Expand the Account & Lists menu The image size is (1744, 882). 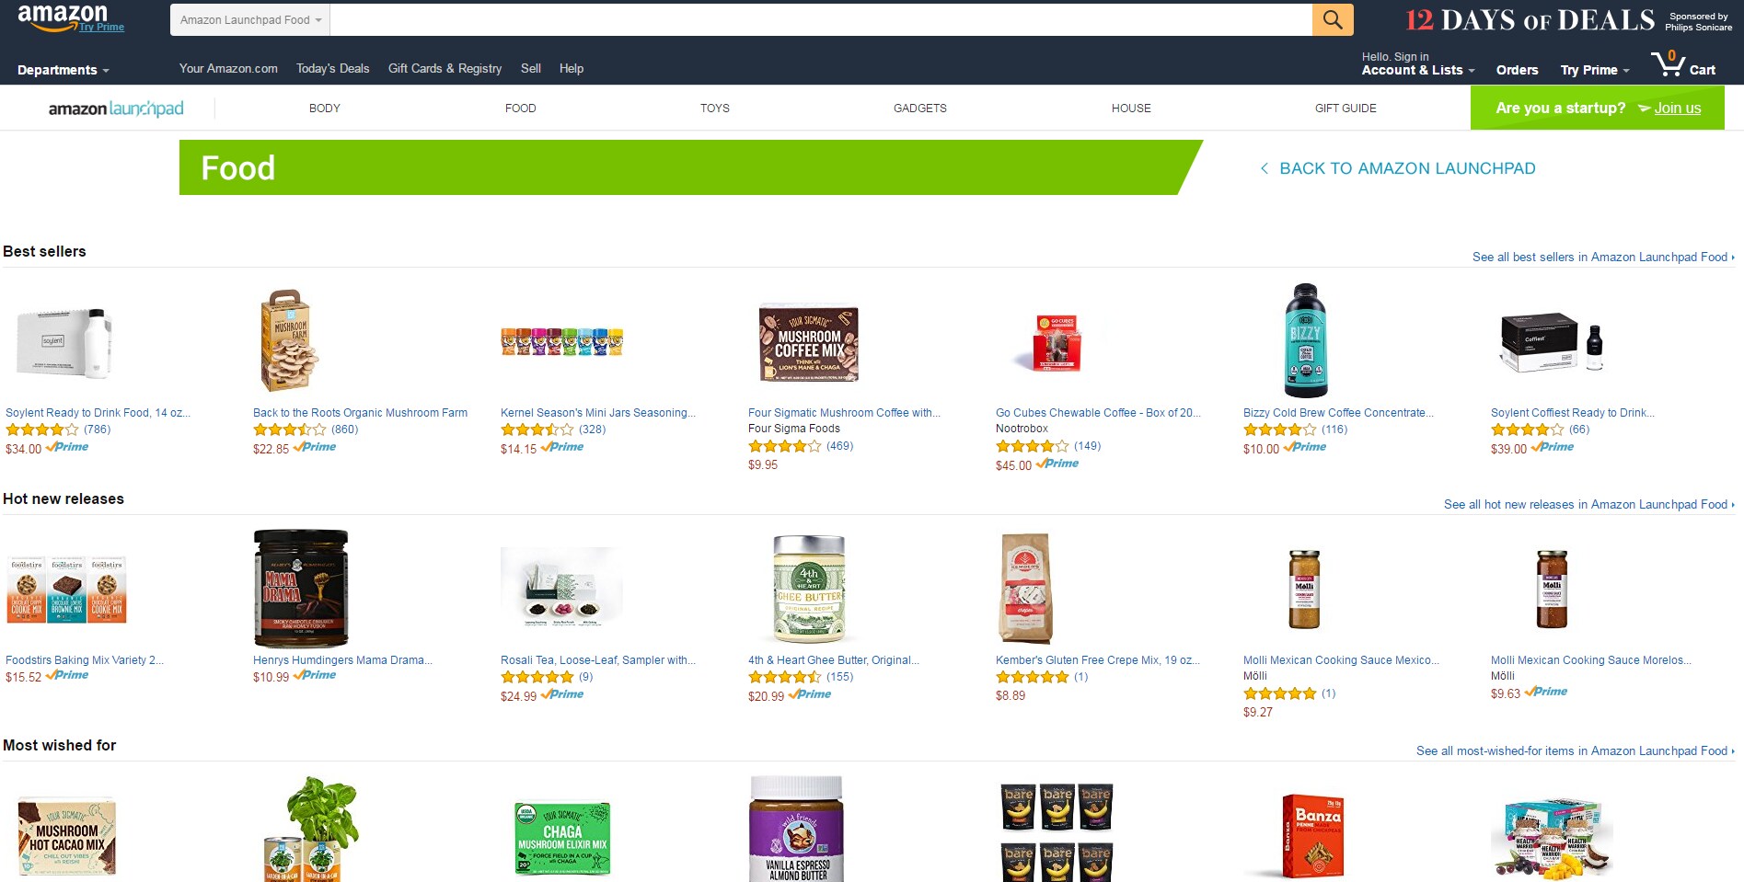[1418, 70]
